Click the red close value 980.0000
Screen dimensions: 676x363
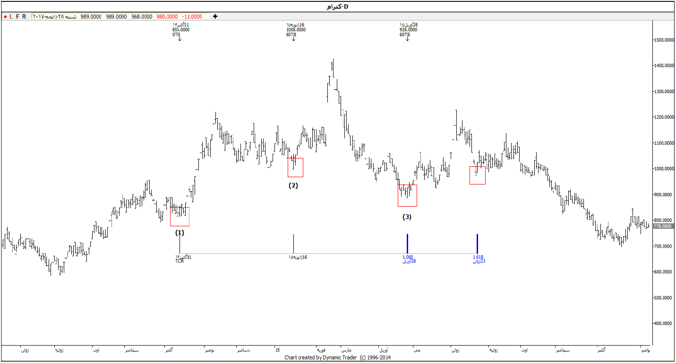(x=167, y=17)
